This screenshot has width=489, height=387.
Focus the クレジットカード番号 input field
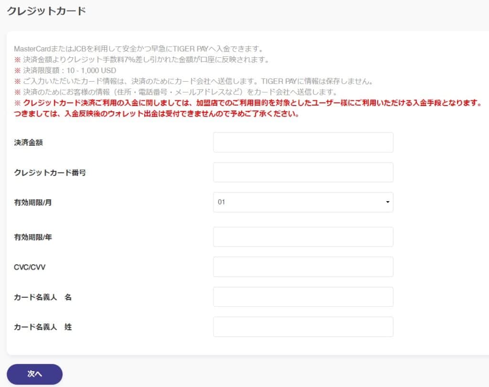(303, 172)
